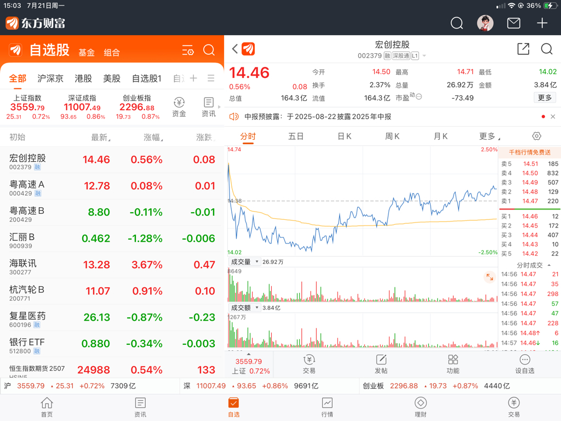Tap the plus icon in header
Viewport: 561px width, 421px height.
pyautogui.click(x=542, y=23)
